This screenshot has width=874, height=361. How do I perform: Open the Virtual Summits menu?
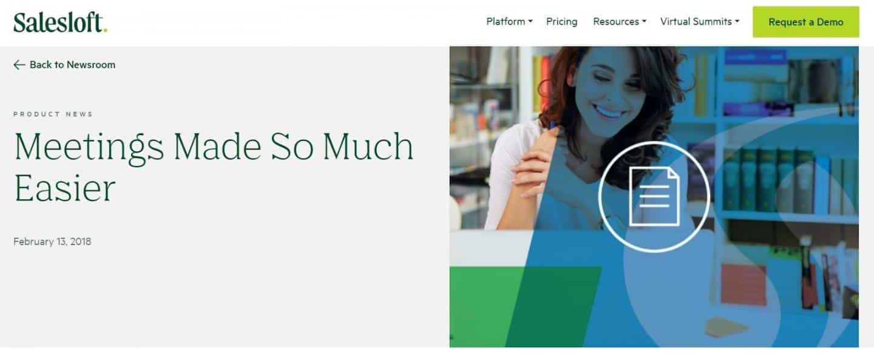pos(700,22)
